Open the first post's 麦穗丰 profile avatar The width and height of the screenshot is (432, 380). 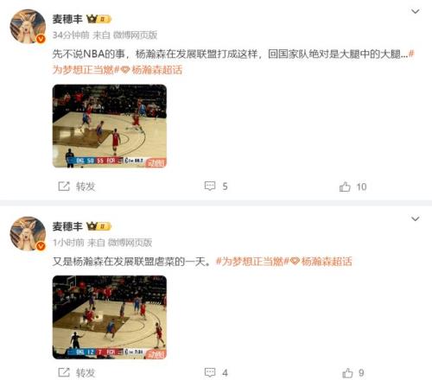(28, 27)
